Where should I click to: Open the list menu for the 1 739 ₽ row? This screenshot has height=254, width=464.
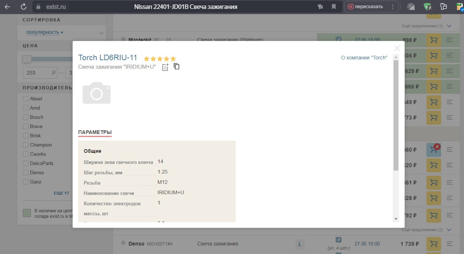449,244
